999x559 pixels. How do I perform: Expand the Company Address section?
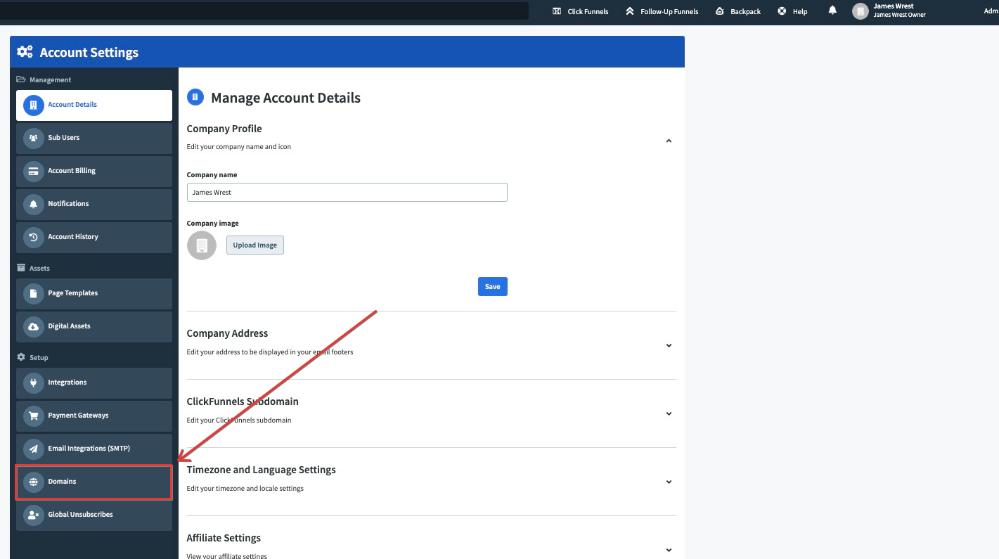[669, 345]
